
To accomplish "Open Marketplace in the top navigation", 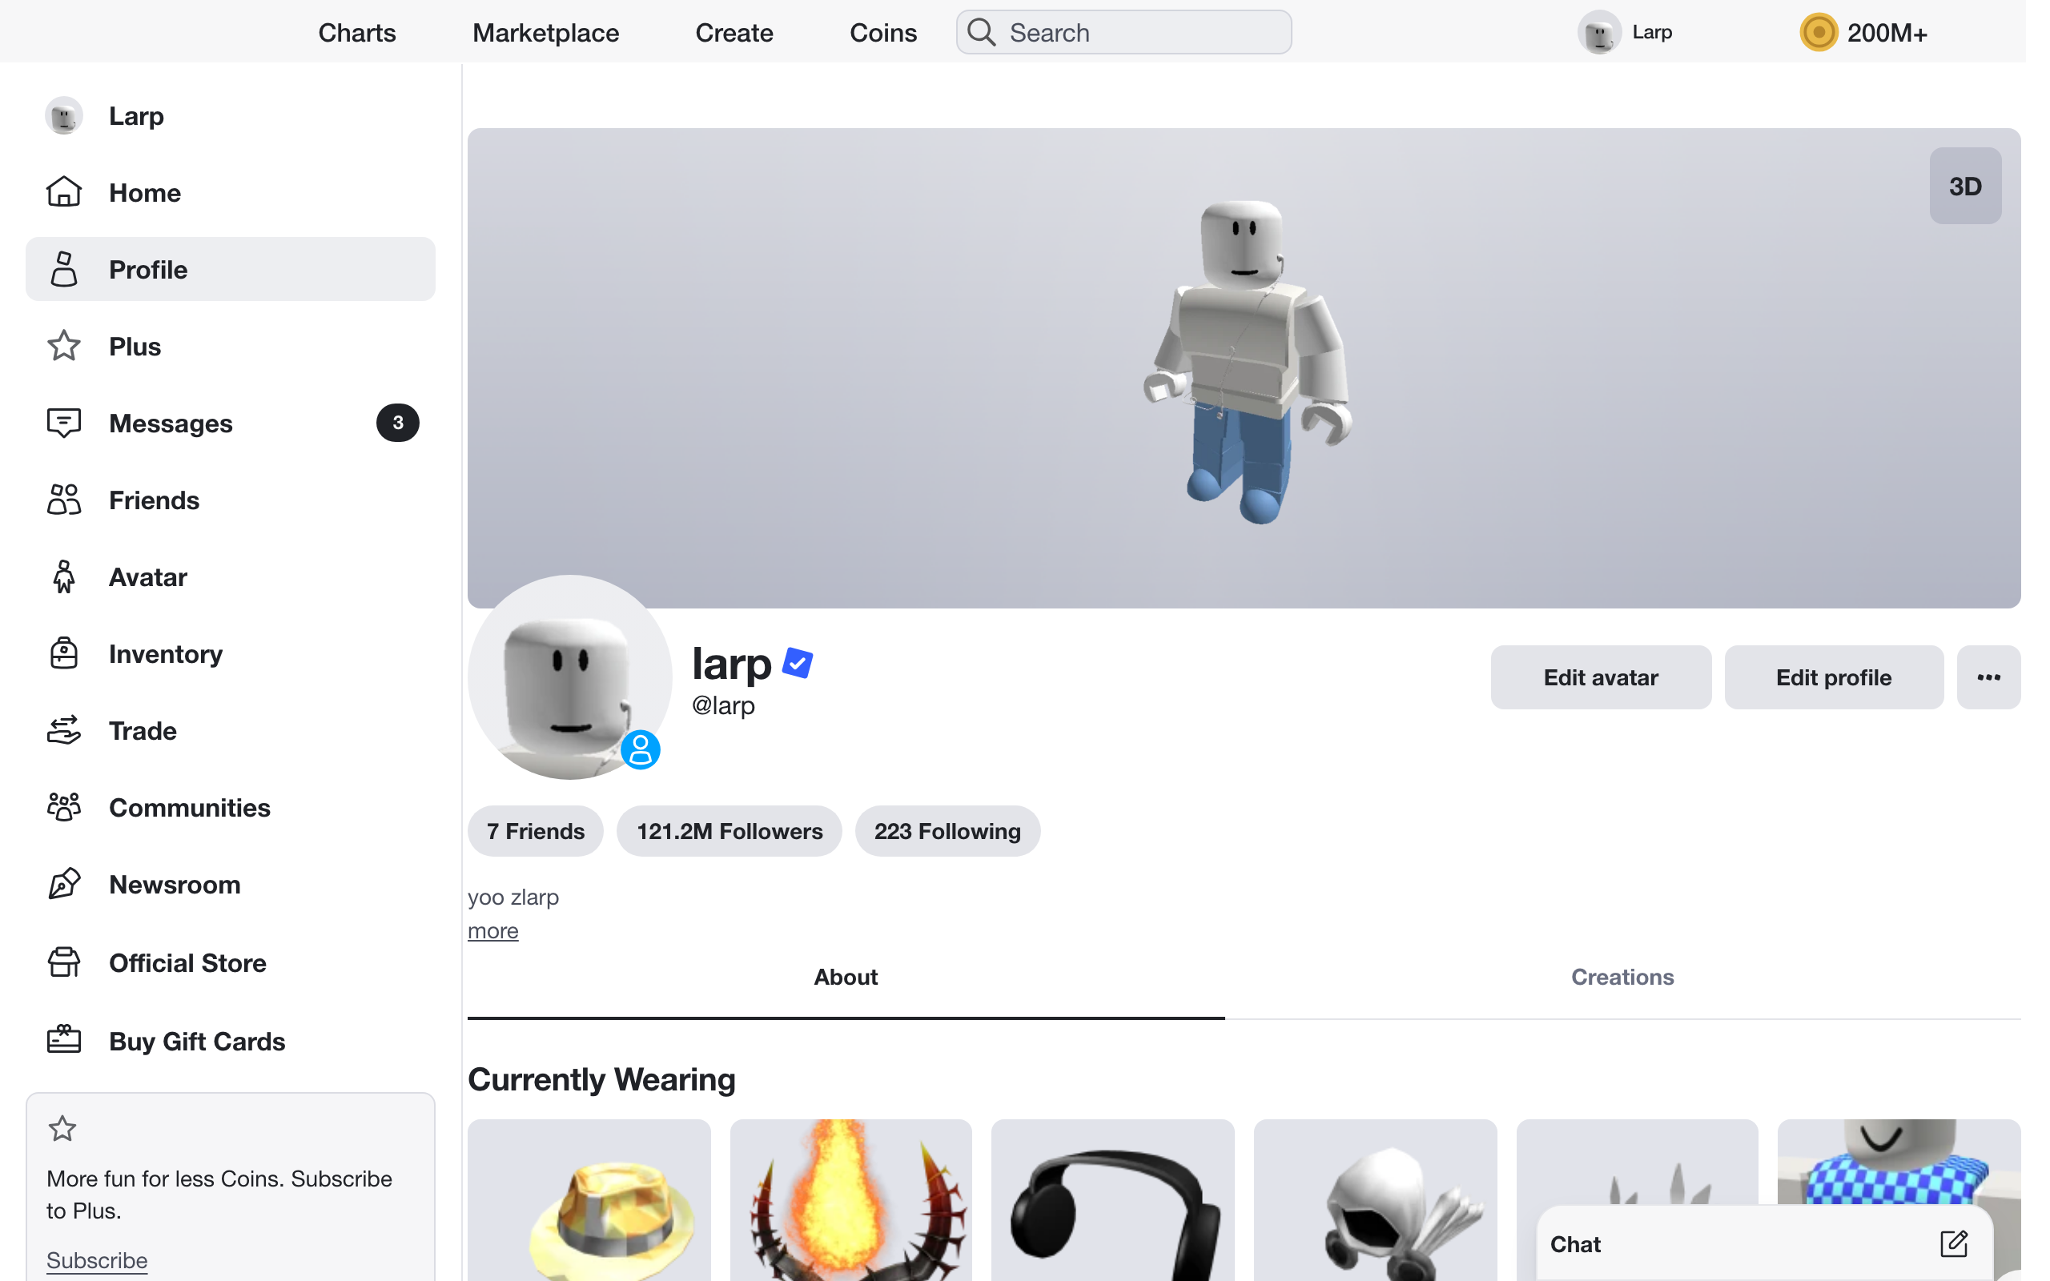I will point(545,32).
